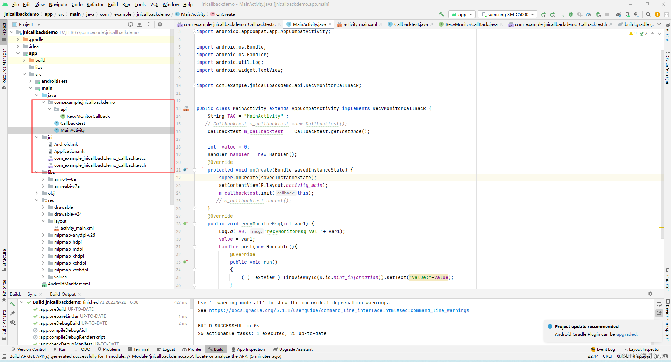Click the green Build hammer icon

point(441,14)
